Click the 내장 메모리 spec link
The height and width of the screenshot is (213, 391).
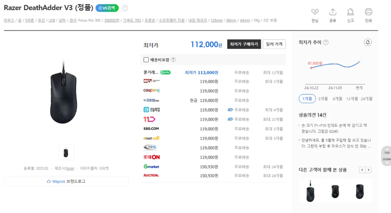(198, 20)
